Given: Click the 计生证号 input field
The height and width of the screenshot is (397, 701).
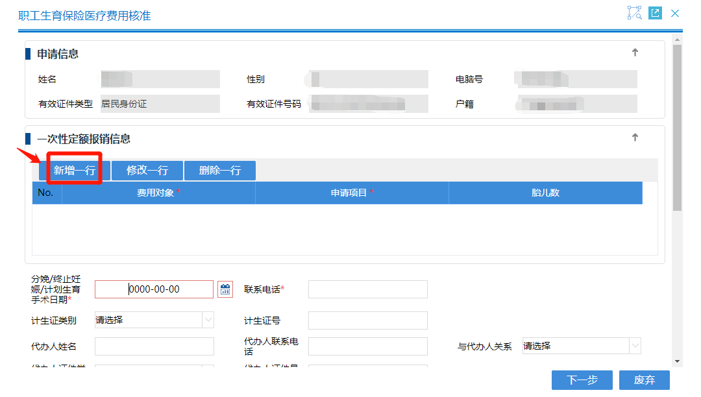Looking at the screenshot, I should [x=367, y=320].
